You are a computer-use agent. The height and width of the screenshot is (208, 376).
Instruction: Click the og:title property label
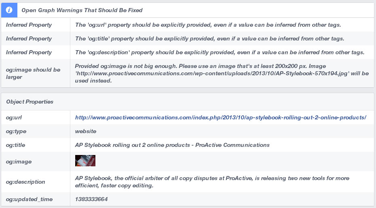click(x=16, y=145)
